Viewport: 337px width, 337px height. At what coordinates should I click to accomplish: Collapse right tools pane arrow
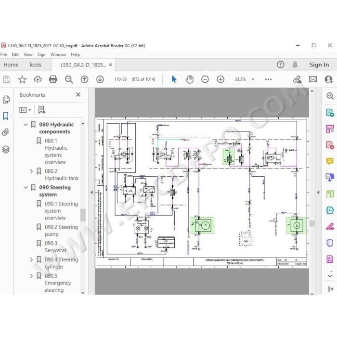[318, 193]
